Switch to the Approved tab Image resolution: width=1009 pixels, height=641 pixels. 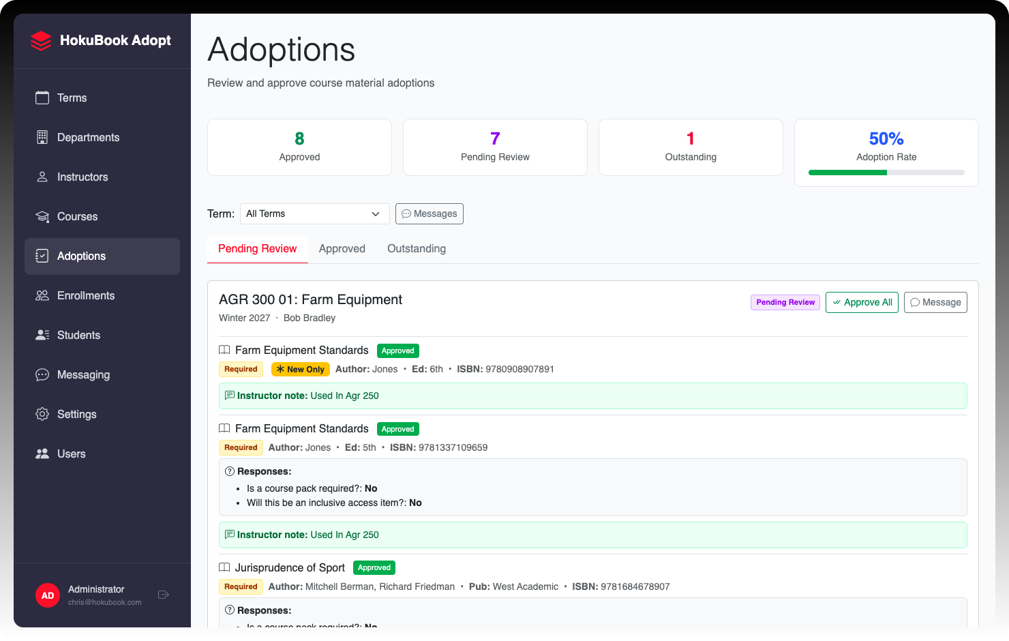[x=342, y=249]
